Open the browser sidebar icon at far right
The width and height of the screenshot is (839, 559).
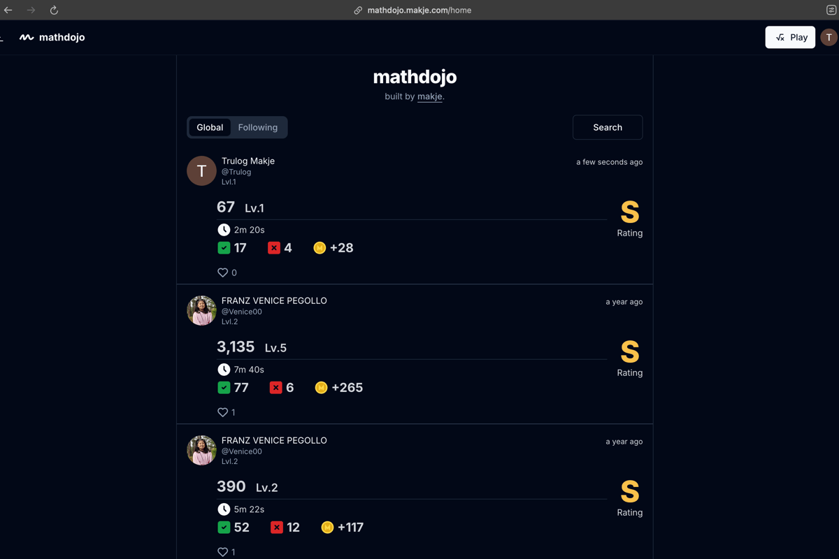(831, 10)
